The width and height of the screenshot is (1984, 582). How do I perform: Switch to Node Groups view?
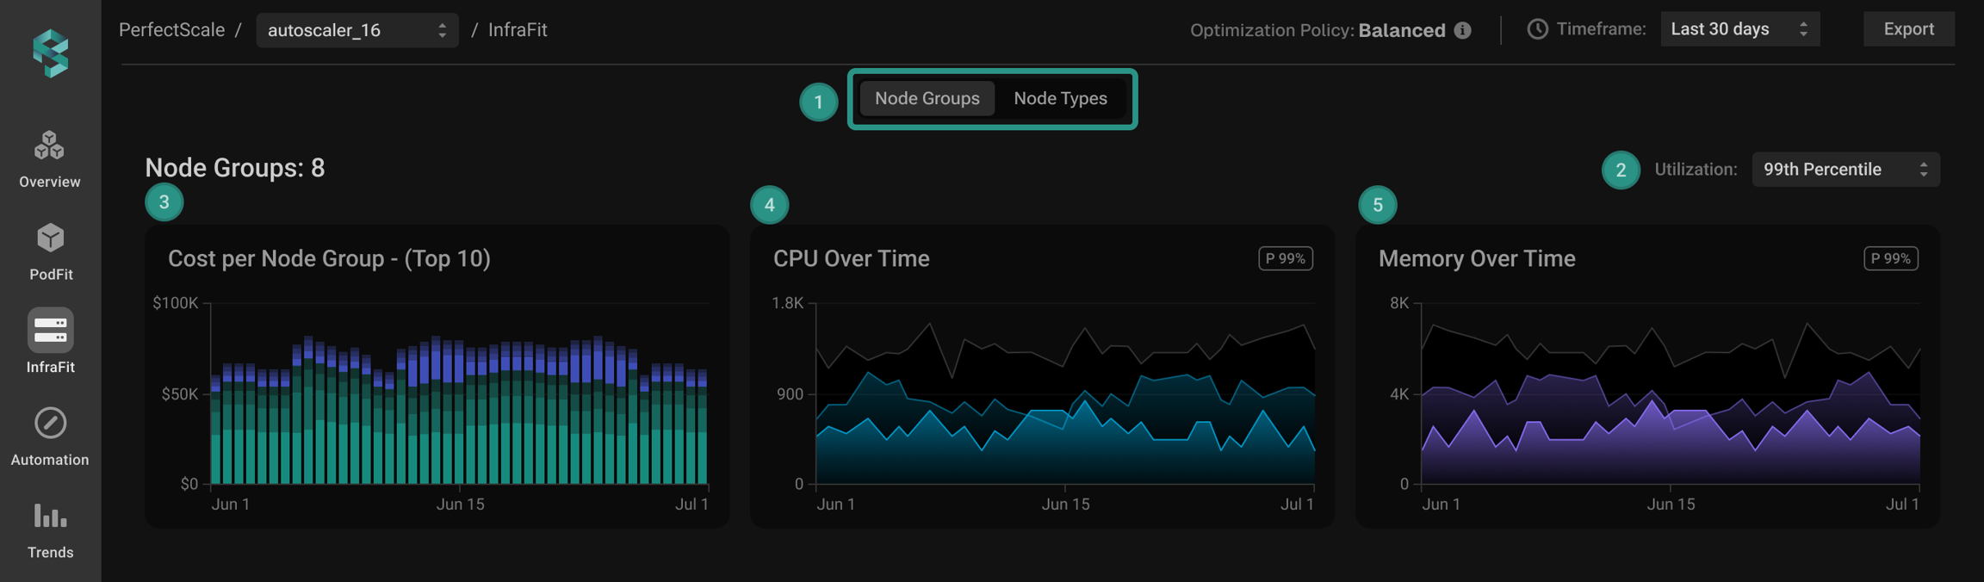[x=927, y=98]
